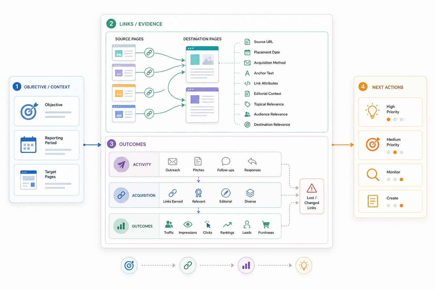
Task: Click the Anchor Text letter icon
Action: tap(247, 73)
